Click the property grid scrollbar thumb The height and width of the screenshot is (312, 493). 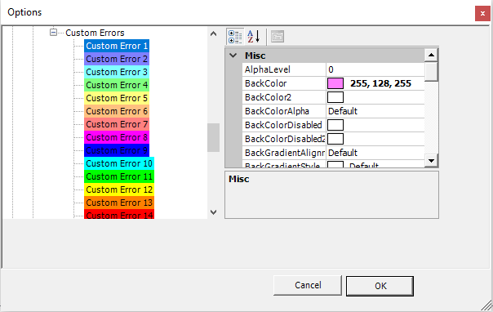[431, 72]
